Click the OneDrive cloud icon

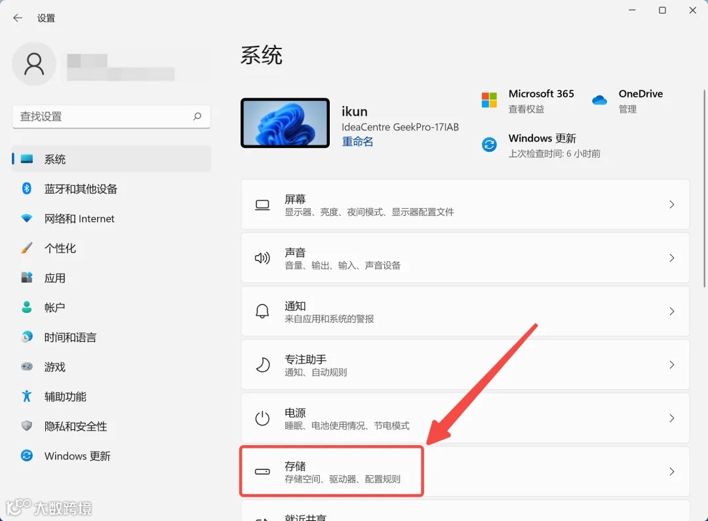(x=599, y=100)
